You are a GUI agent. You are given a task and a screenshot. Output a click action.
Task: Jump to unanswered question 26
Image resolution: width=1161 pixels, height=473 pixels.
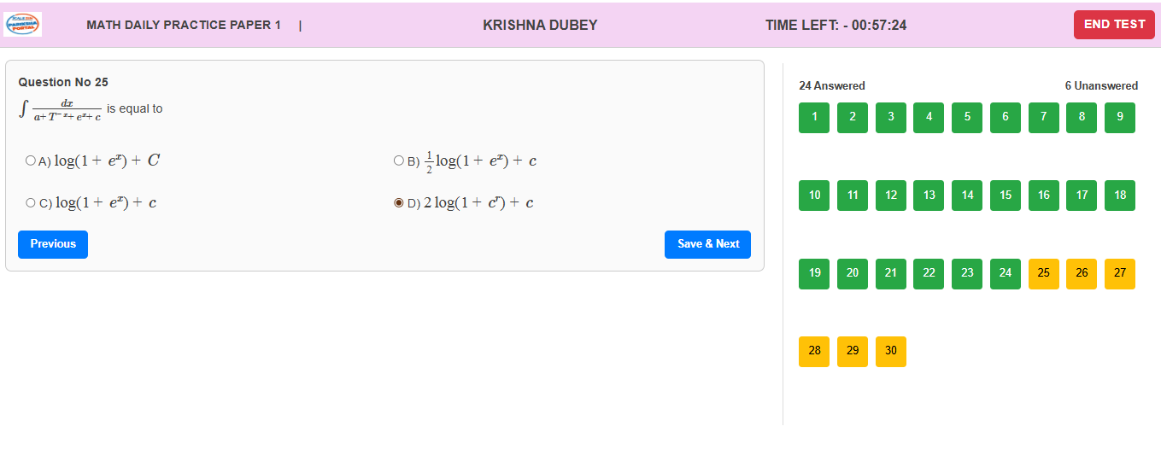click(x=1082, y=274)
